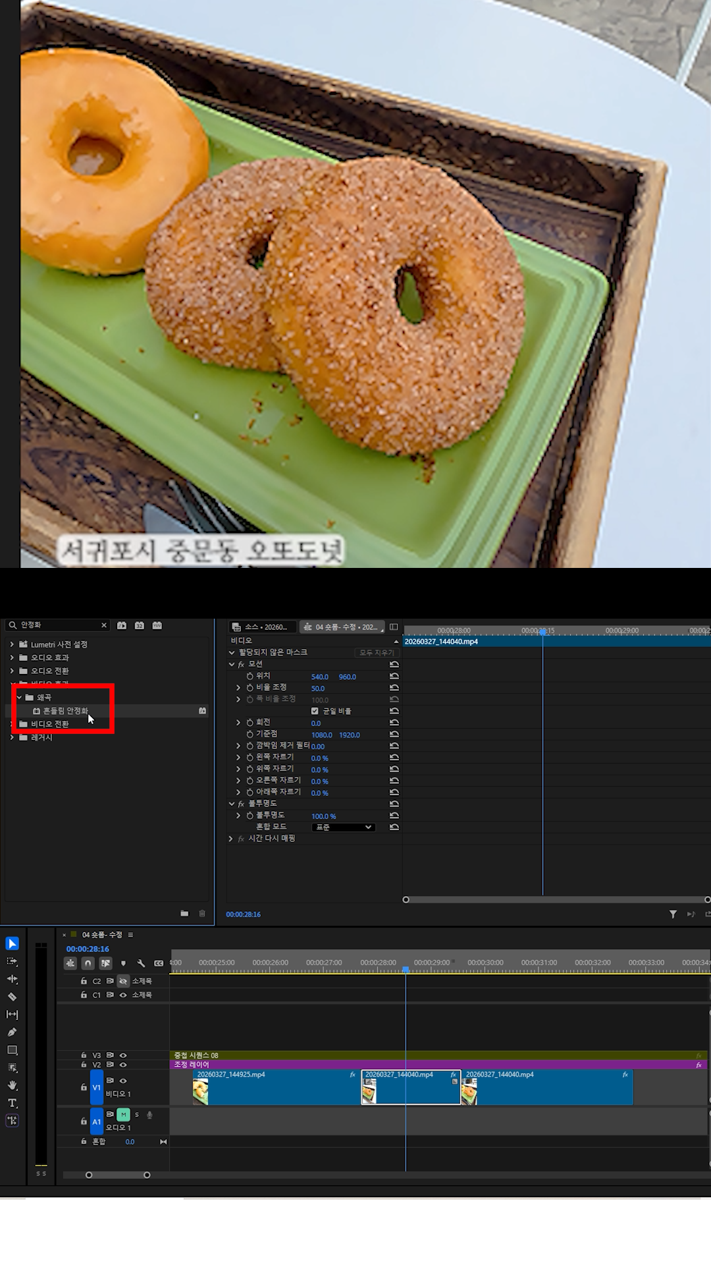Toggle insert sequences as nests button

click(x=70, y=963)
